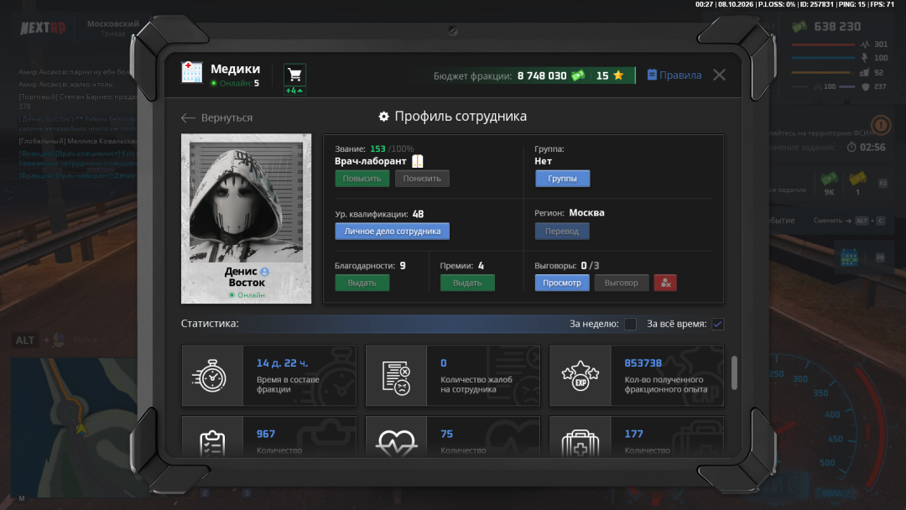The image size is (906, 510).
Task: Click the player money 638 230 in HUD
Action: pos(837,27)
